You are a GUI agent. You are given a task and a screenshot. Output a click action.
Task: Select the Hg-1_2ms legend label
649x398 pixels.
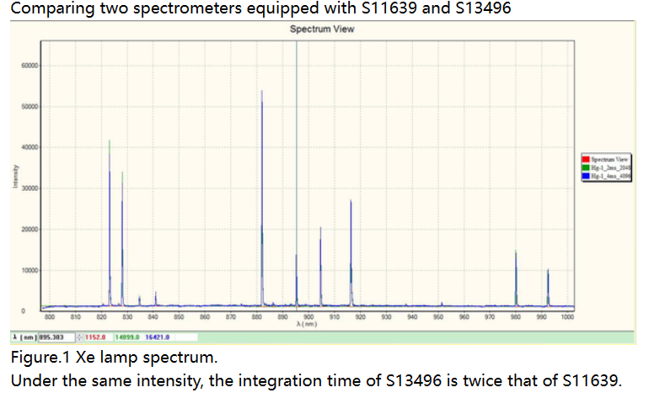[x=610, y=167]
